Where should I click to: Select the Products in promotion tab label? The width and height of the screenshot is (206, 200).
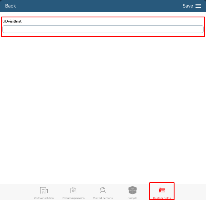pyautogui.click(x=73, y=198)
